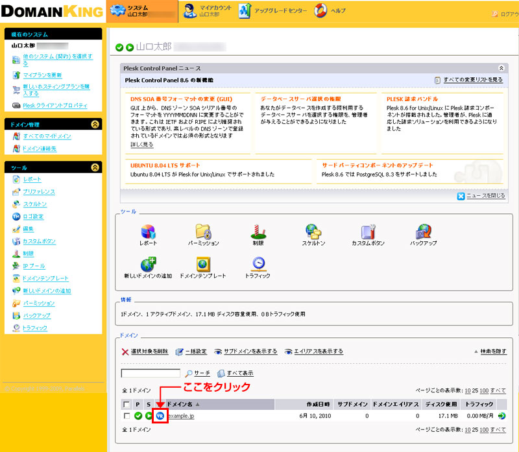Sort by the P column header
Image resolution: width=519 pixels, height=452 pixels.
coord(138,405)
